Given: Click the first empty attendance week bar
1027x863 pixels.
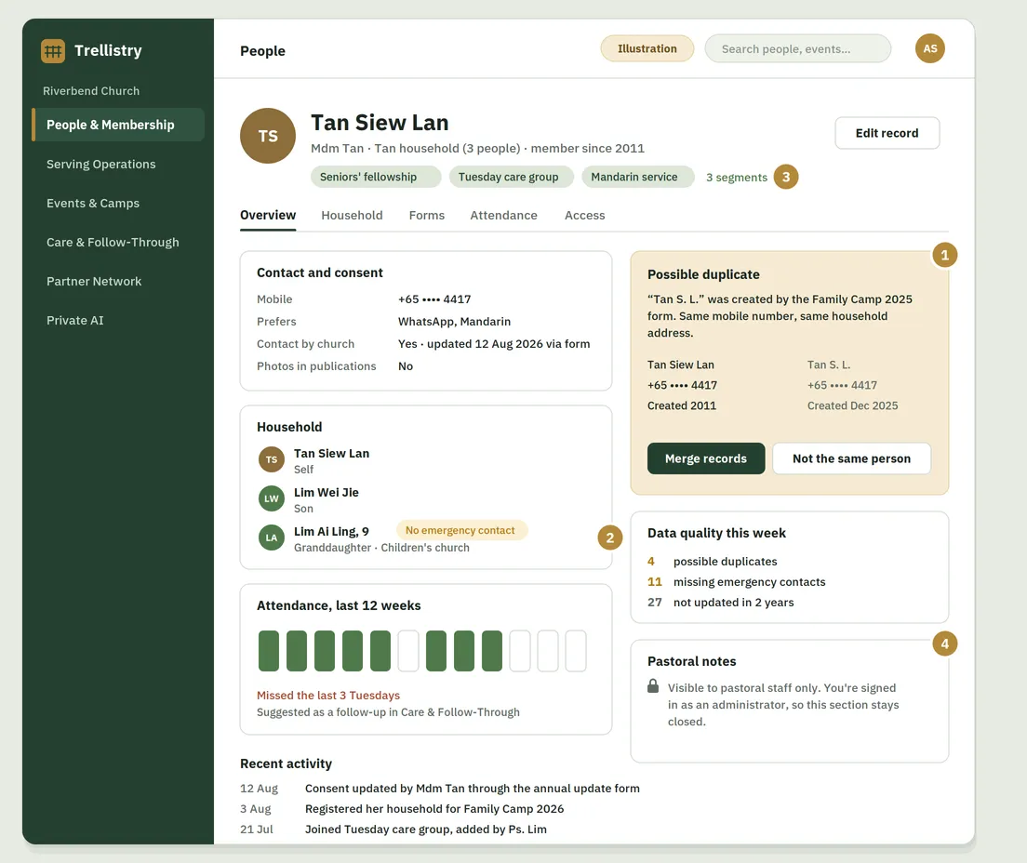Looking at the screenshot, I should [x=408, y=651].
